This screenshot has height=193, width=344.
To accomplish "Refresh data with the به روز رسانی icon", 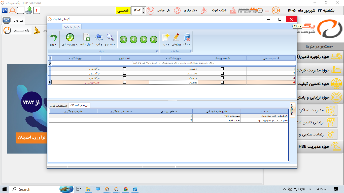I will (70, 37).
